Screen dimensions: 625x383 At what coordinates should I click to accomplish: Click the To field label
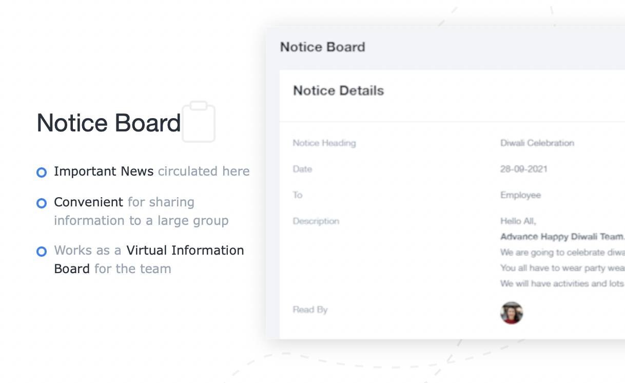[298, 195]
